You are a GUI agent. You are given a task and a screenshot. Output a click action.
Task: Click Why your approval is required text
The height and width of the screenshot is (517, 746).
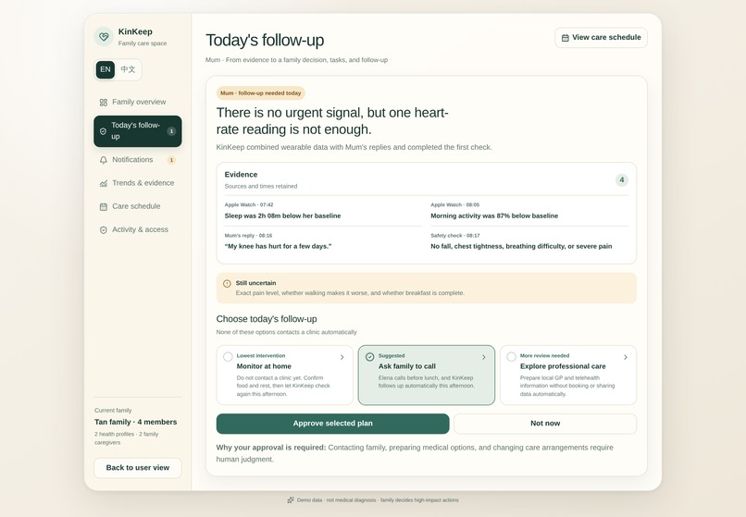pyautogui.click(x=271, y=448)
